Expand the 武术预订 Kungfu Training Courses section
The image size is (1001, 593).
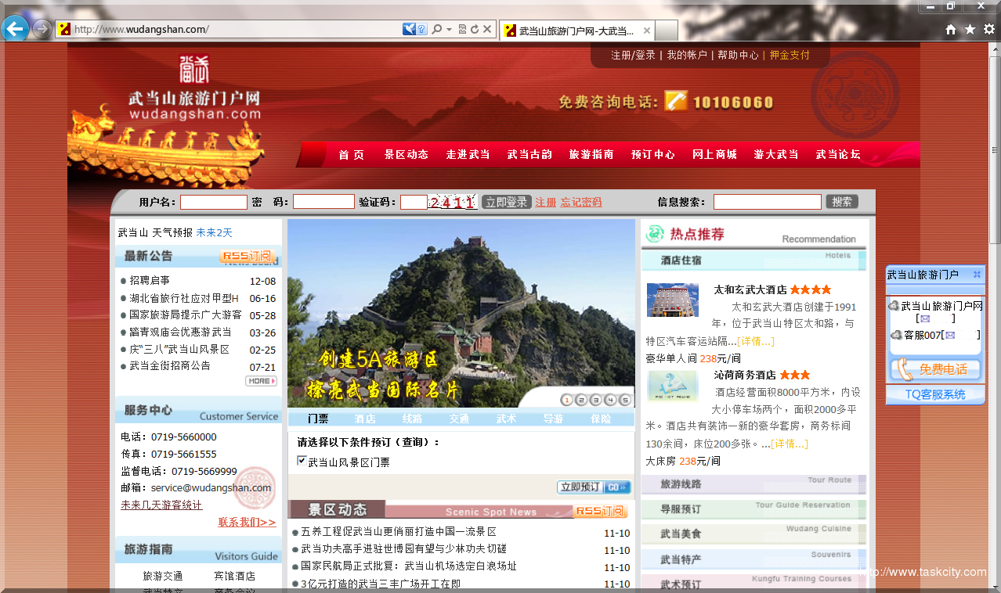(x=753, y=584)
